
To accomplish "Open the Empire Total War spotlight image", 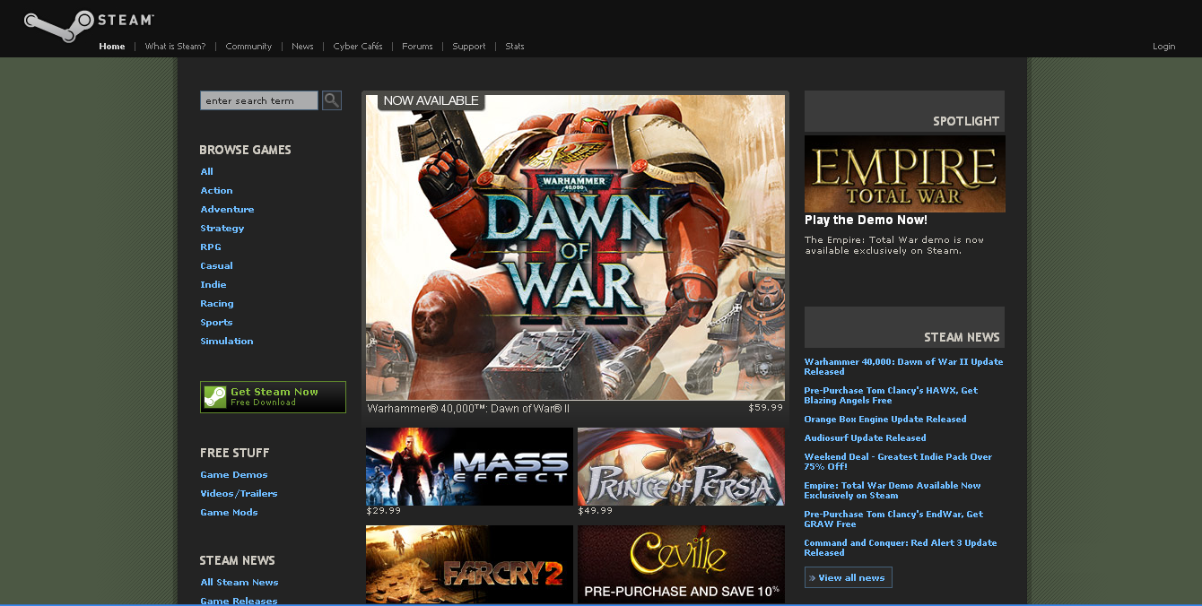I will point(905,174).
